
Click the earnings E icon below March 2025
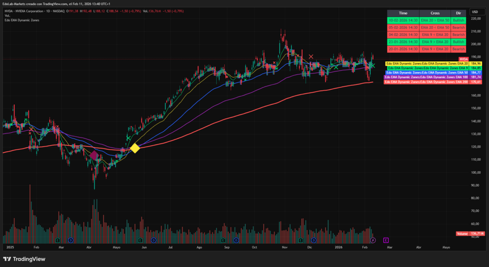pyautogui.click(x=58, y=240)
